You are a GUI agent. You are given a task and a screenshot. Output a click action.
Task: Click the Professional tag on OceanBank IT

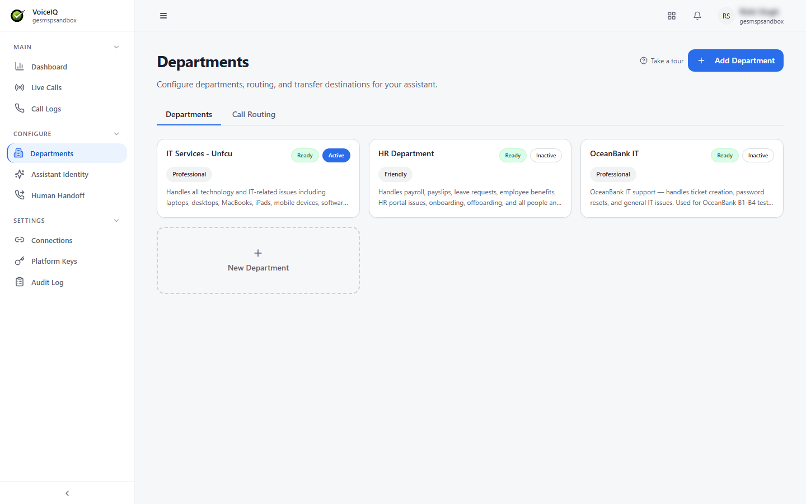click(613, 174)
